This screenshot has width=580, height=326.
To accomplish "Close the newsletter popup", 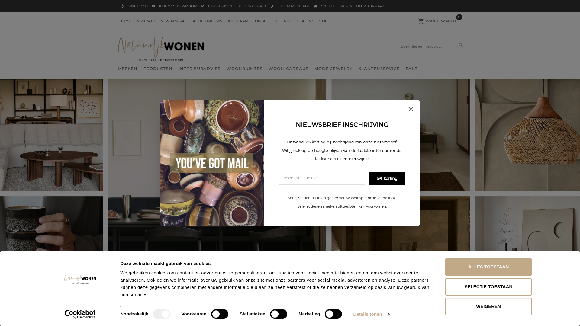I will [x=411, y=109].
